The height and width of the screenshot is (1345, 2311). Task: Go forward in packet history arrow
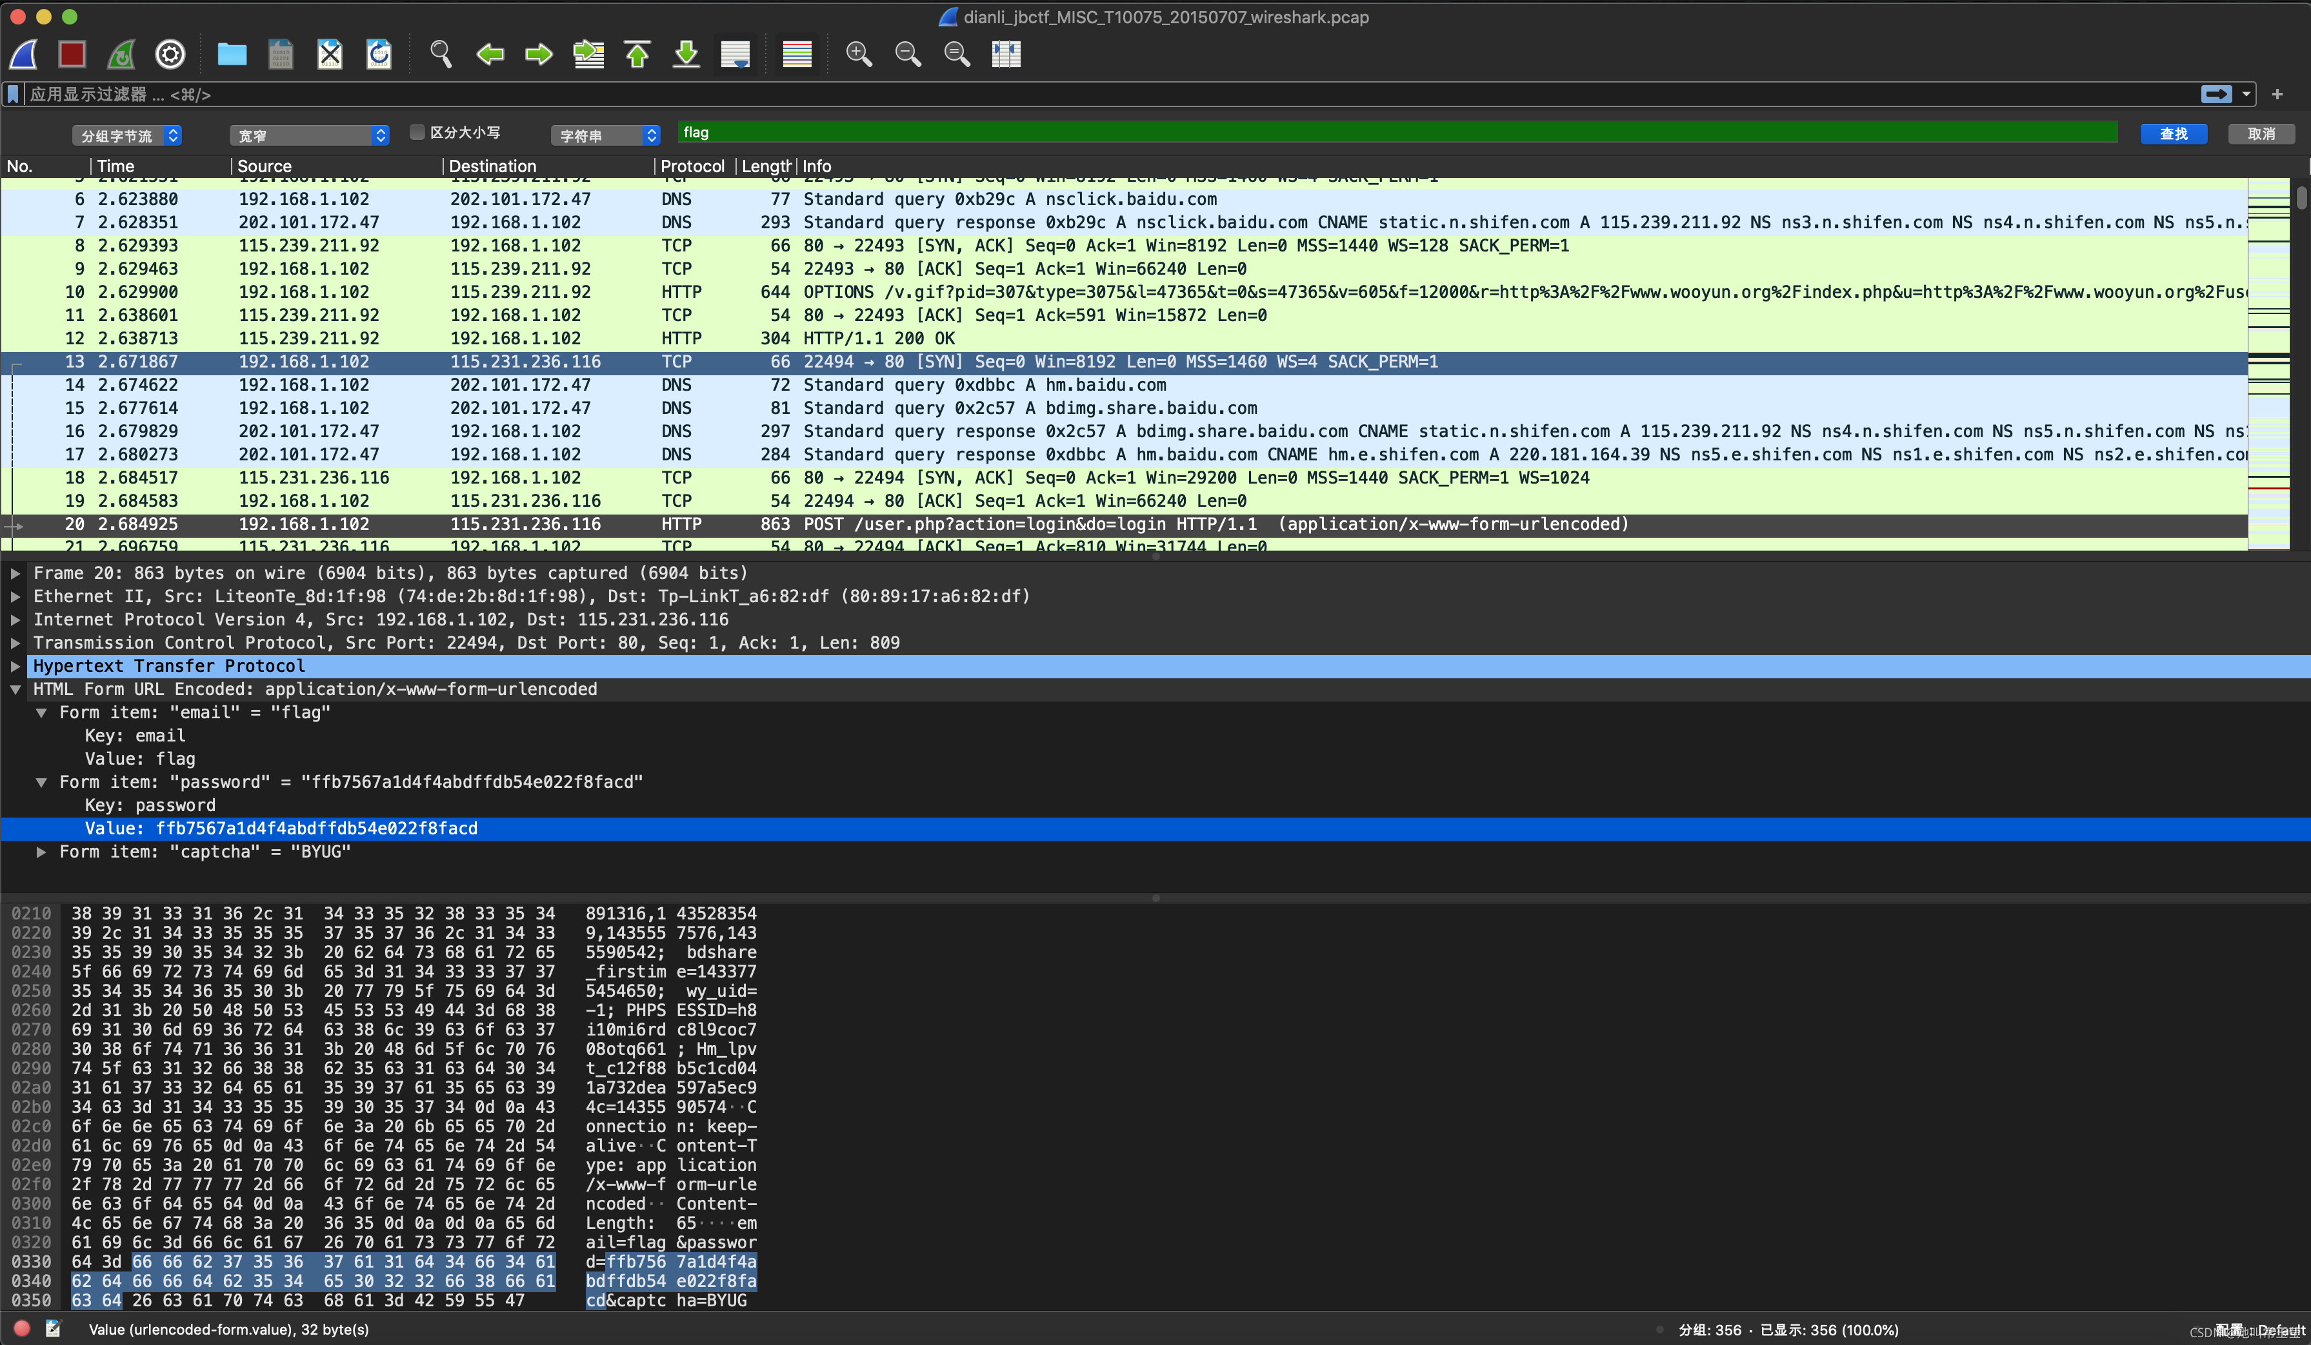tap(539, 55)
